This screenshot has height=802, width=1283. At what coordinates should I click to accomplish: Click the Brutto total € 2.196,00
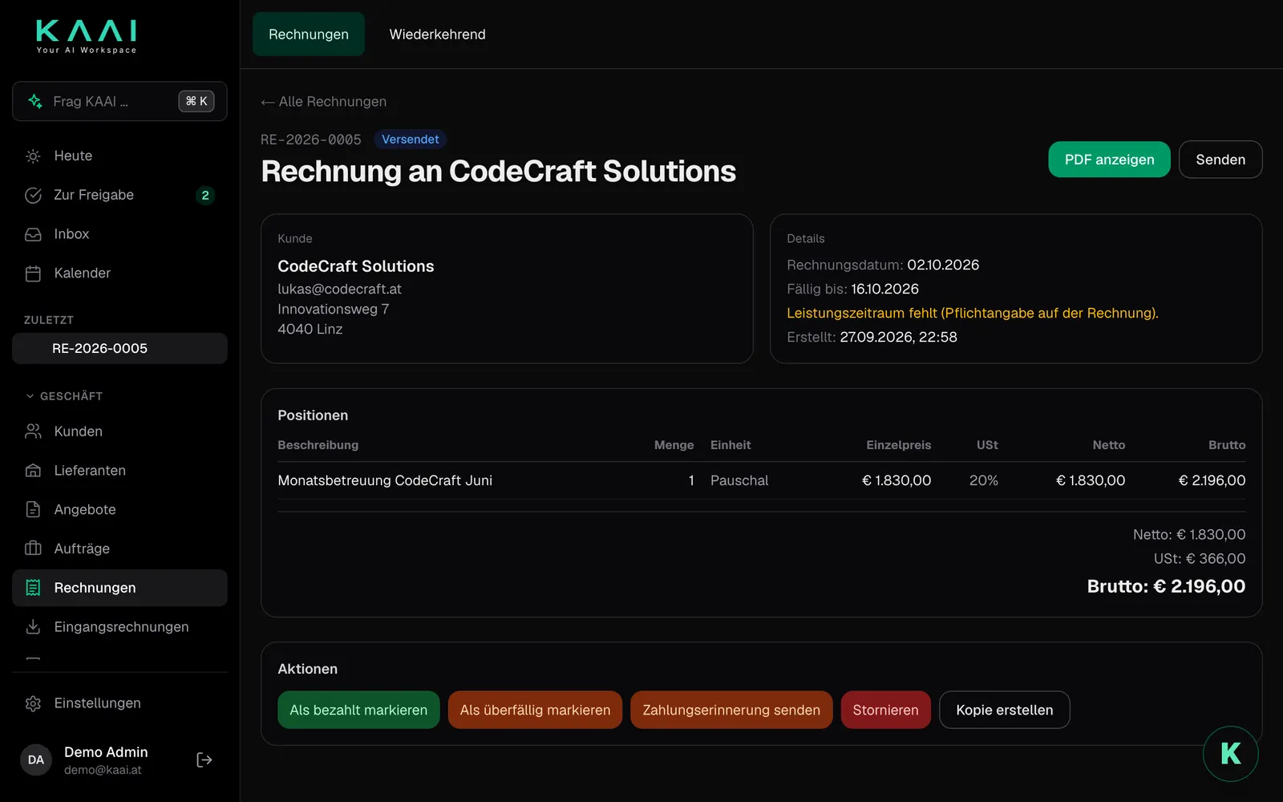tap(1166, 586)
